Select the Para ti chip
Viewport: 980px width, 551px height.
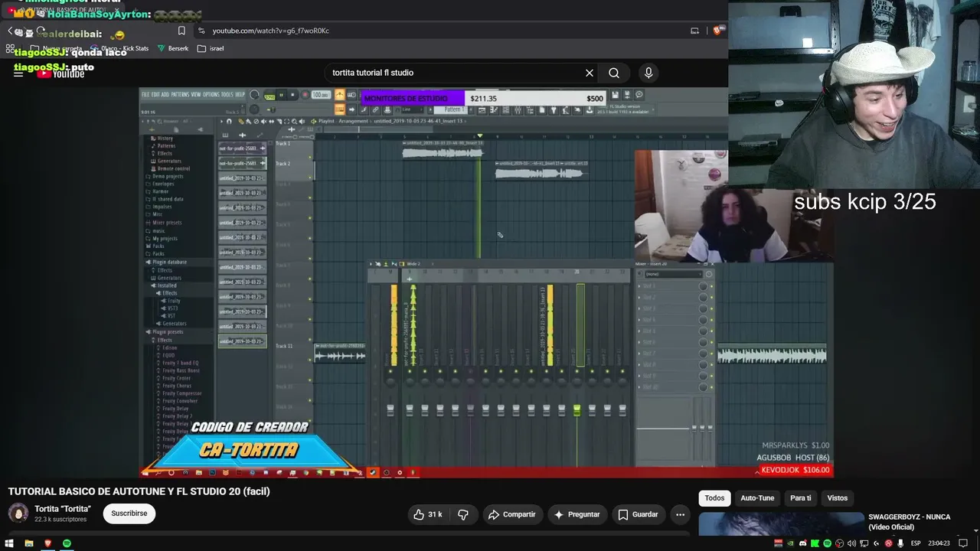(801, 498)
